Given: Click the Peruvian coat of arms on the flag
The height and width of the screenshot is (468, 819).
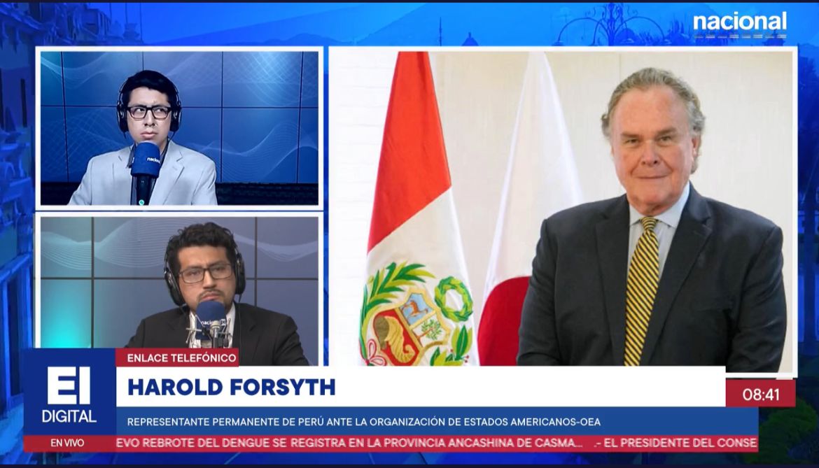Looking at the screenshot, I should [x=416, y=315].
